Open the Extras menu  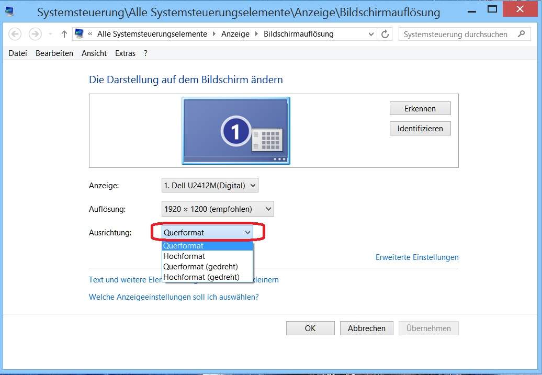coord(125,53)
